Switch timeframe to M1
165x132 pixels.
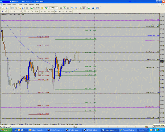(41, 11)
